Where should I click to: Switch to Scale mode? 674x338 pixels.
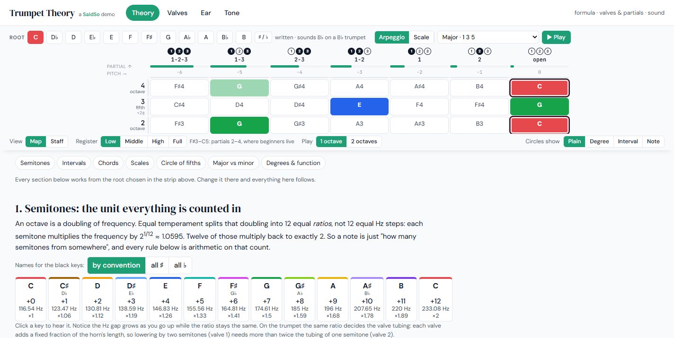421,37
